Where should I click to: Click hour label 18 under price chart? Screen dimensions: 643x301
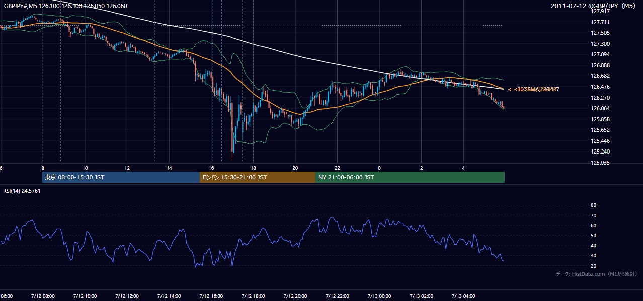(x=253, y=168)
